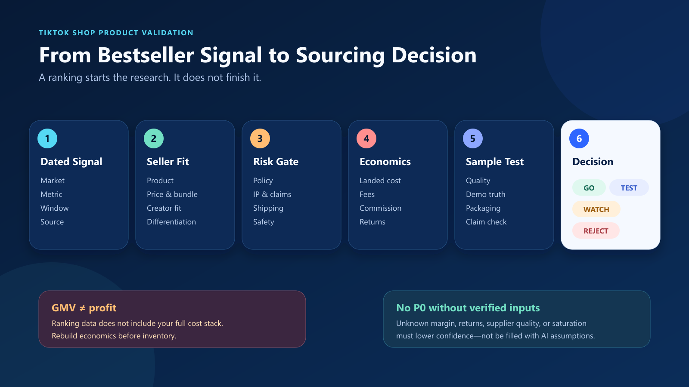Select the IP & claims item
Image resolution: width=689 pixels, height=387 pixels.
pyautogui.click(x=272, y=194)
